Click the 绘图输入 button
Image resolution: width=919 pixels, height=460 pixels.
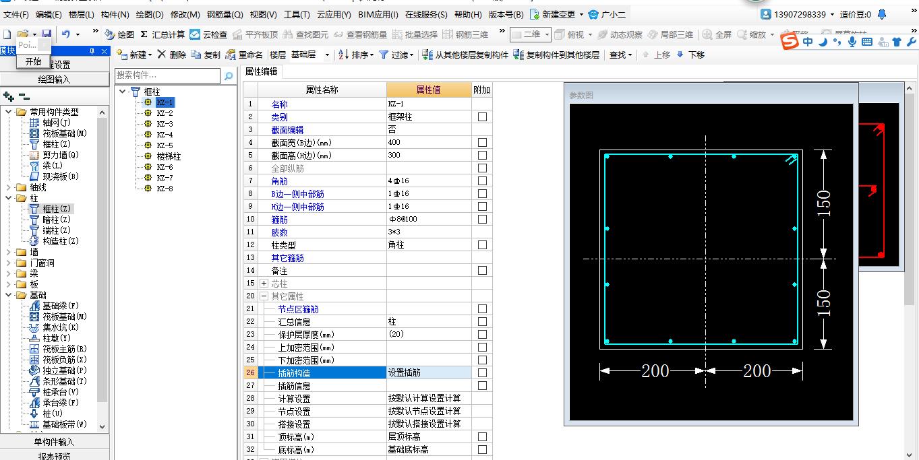pyautogui.click(x=54, y=79)
